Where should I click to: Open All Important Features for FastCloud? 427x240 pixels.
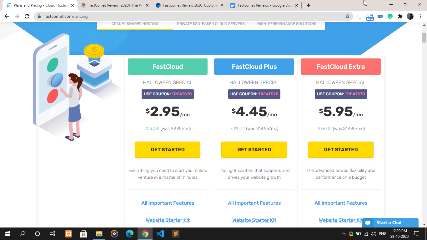coord(168,203)
